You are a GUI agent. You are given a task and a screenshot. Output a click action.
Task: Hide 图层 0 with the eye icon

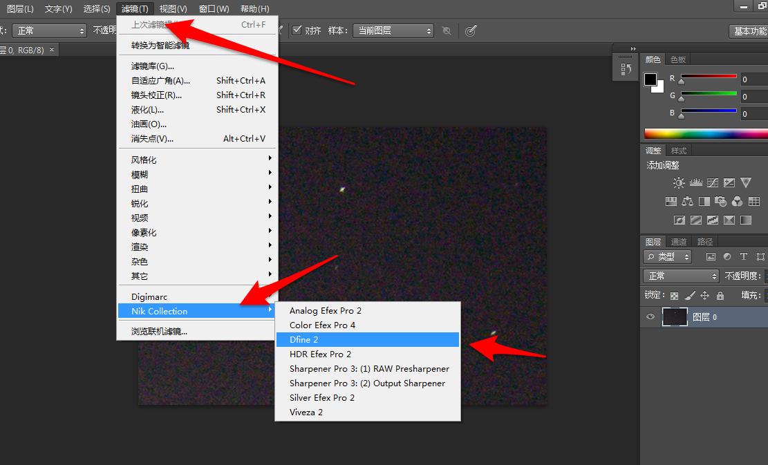pos(650,316)
